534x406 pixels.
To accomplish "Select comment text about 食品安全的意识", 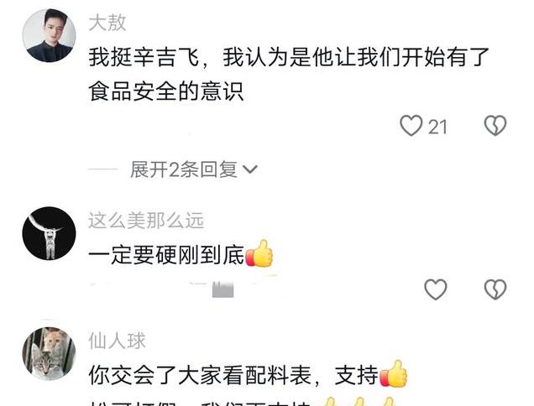I will tap(166, 91).
